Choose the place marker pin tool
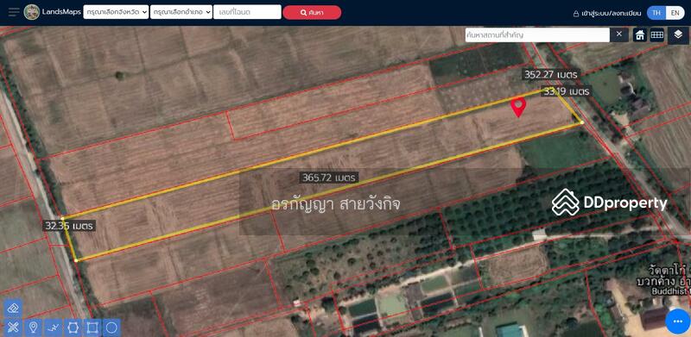691x337 pixels. (33, 328)
